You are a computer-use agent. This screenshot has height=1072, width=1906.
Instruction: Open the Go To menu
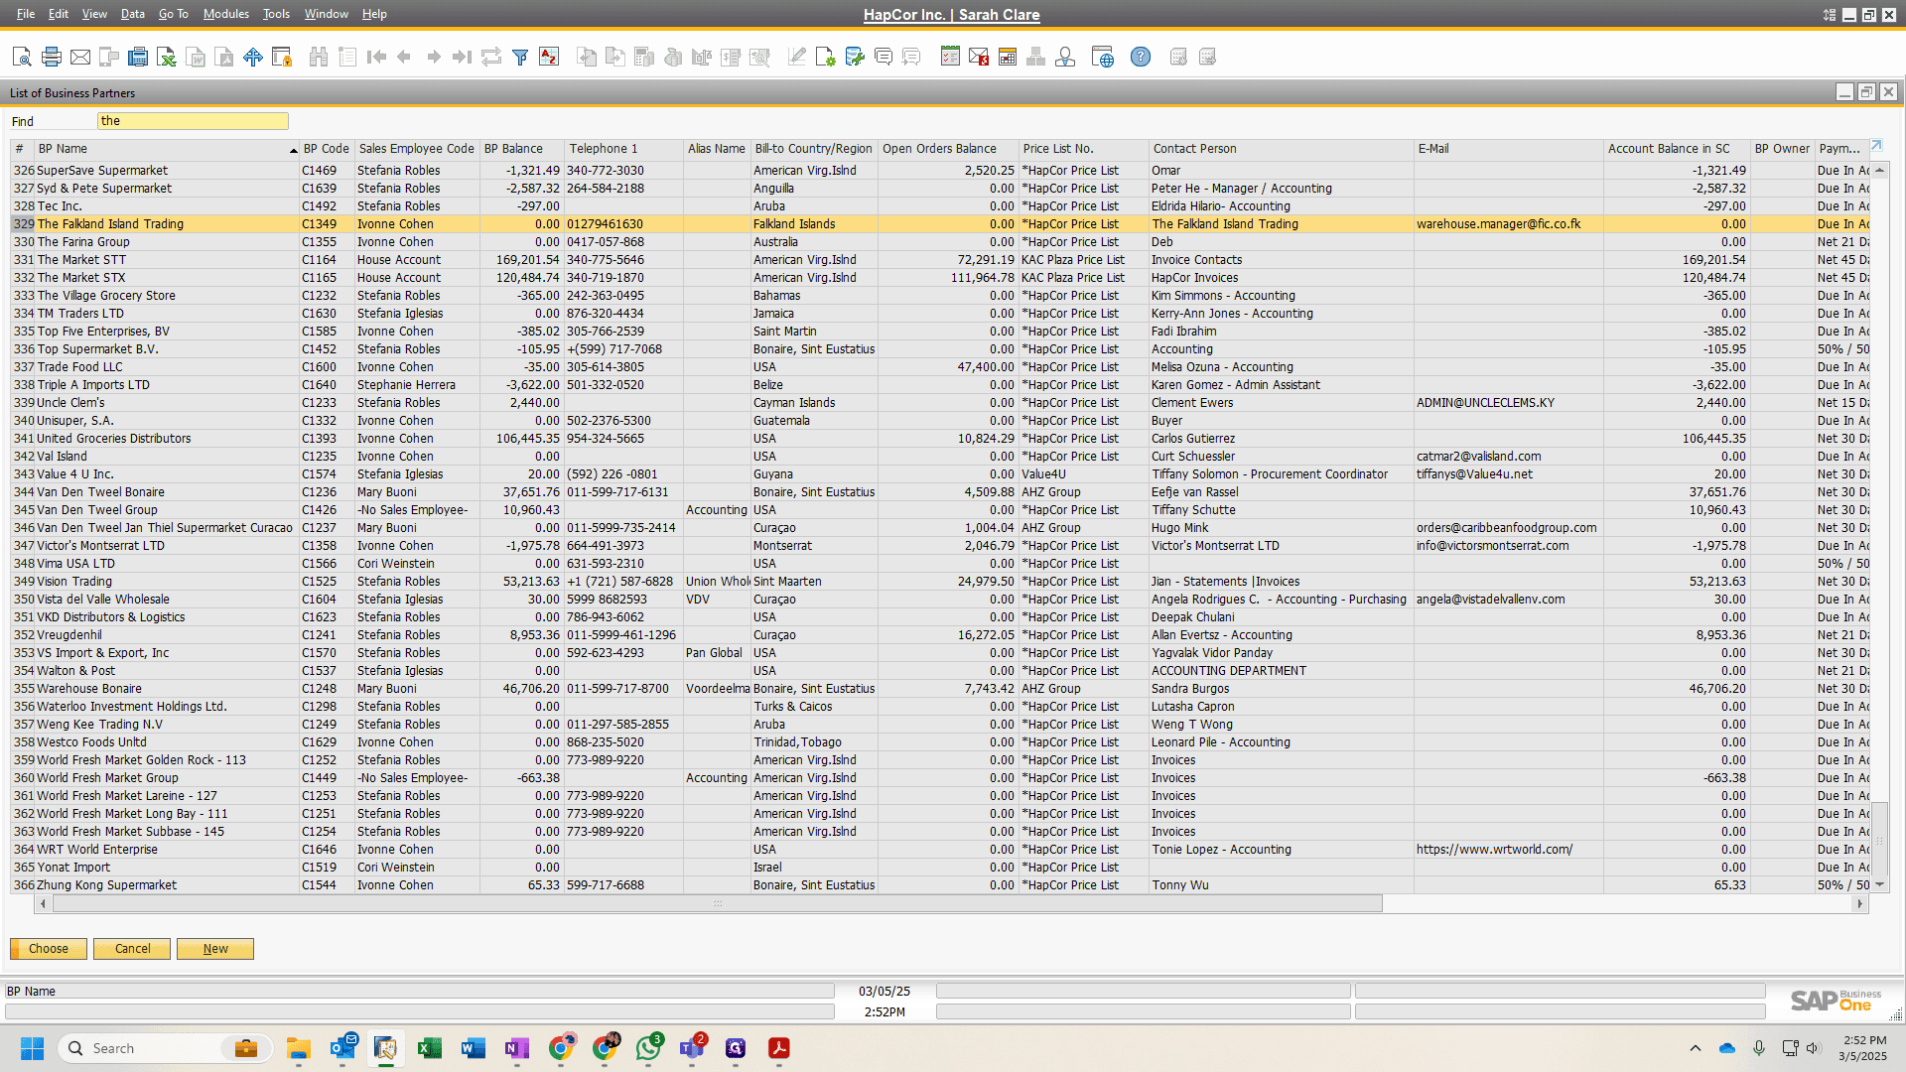coord(173,14)
